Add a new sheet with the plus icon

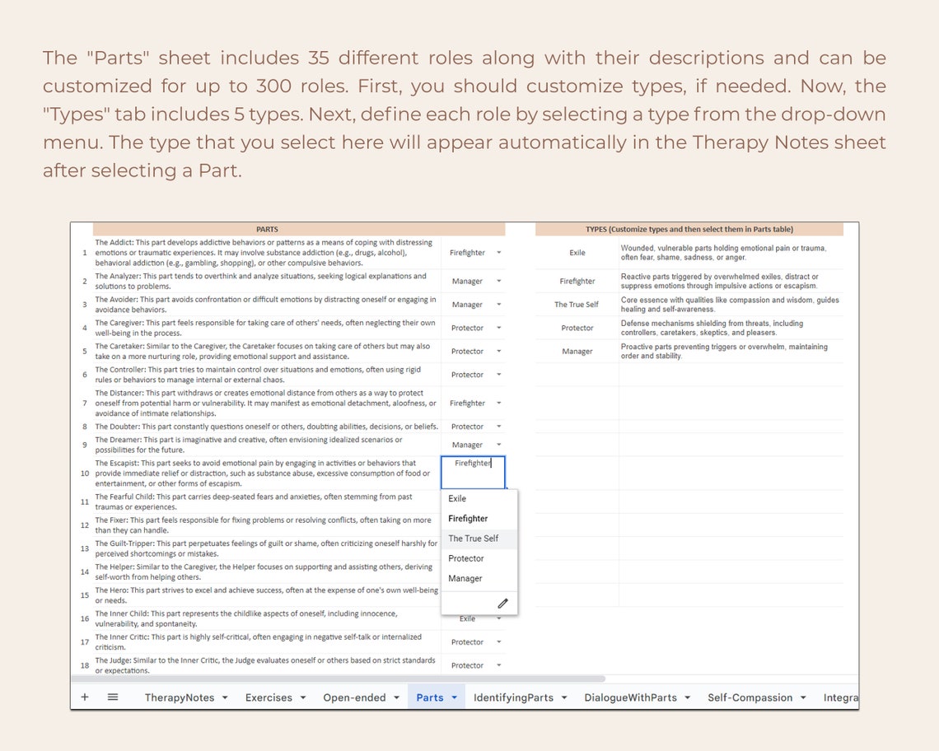tap(84, 697)
